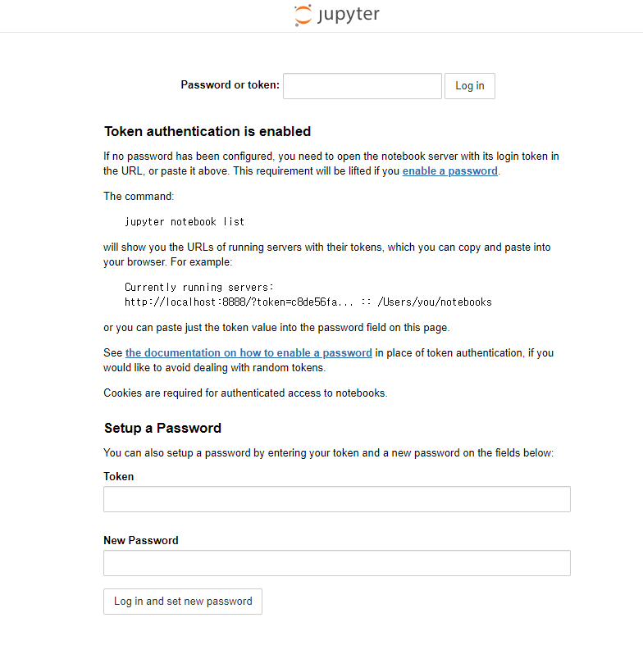Click the bold 'Token' field label
The image size is (643, 654).
(x=119, y=476)
